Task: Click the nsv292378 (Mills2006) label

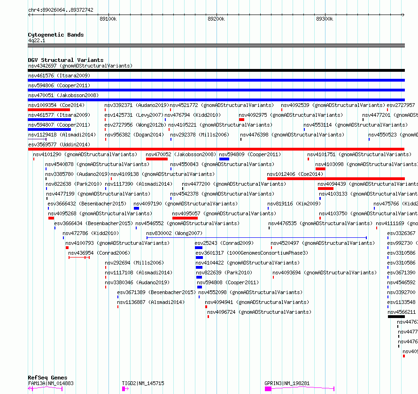Action: 200,135
